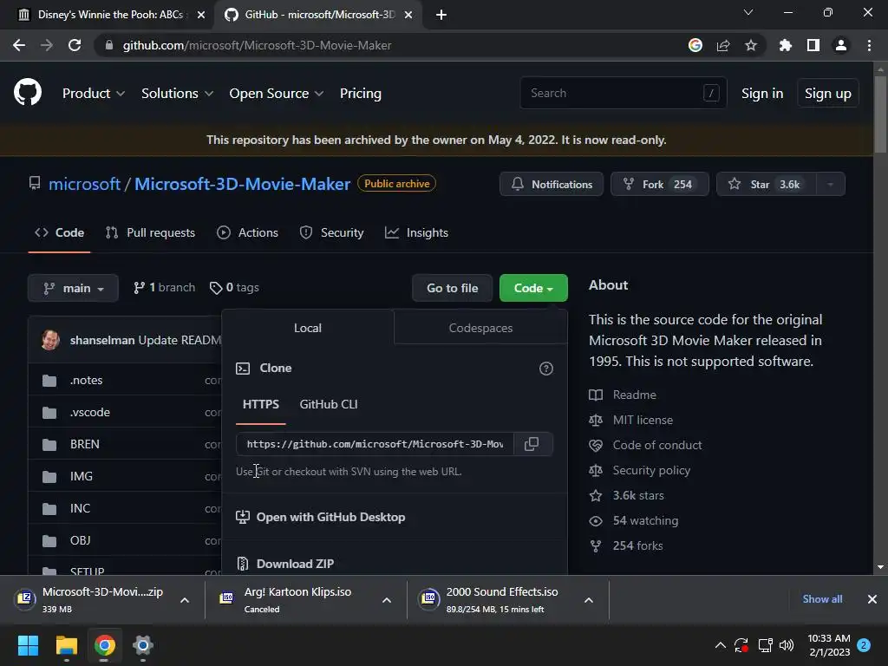Open the IMG folder

point(82,476)
